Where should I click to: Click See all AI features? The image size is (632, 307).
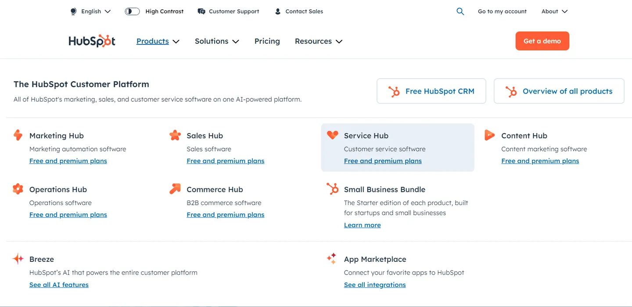pyautogui.click(x=59, y=285)
